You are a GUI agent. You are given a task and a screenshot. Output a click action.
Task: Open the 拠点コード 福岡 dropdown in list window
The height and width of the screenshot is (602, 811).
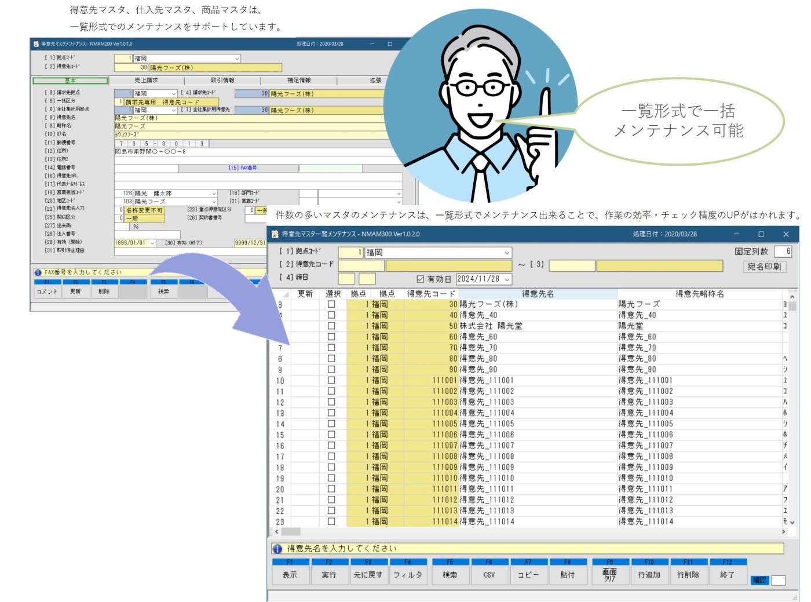point(507,253)
